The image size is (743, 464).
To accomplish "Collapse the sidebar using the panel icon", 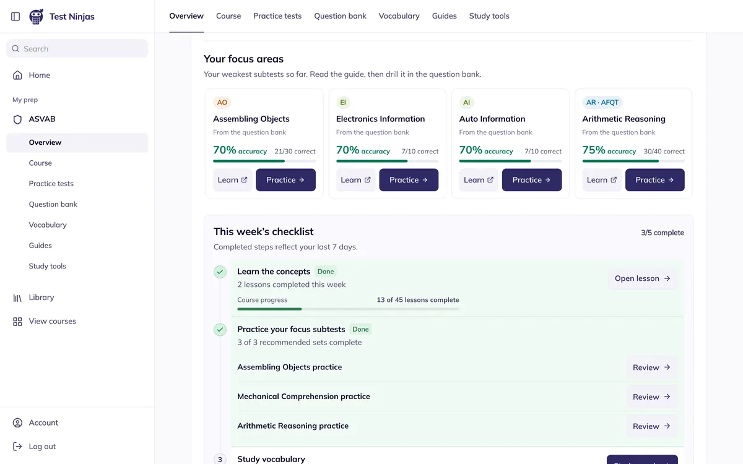I will click(15, 17).
